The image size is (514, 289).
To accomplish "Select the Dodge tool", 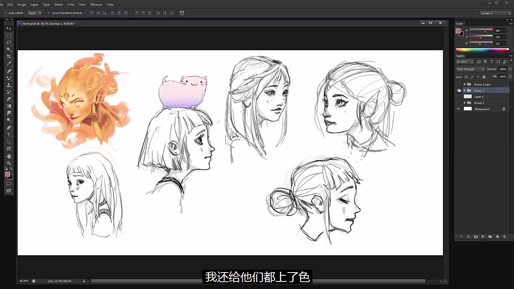I will [9, 120].
